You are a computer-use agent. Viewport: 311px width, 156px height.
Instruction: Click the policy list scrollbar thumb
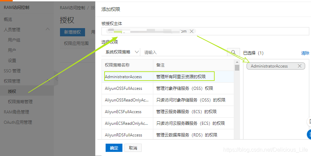237,68
